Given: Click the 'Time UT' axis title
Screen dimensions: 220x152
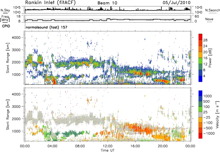Looking at the screenshot, I should pyautogui.click(x=108, y=150).
